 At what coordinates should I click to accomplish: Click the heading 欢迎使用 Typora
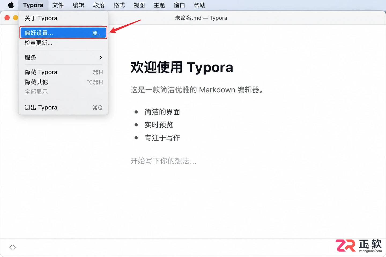tap(182, 67)
